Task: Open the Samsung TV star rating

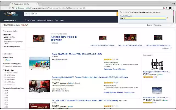Action: pos(109,83)
